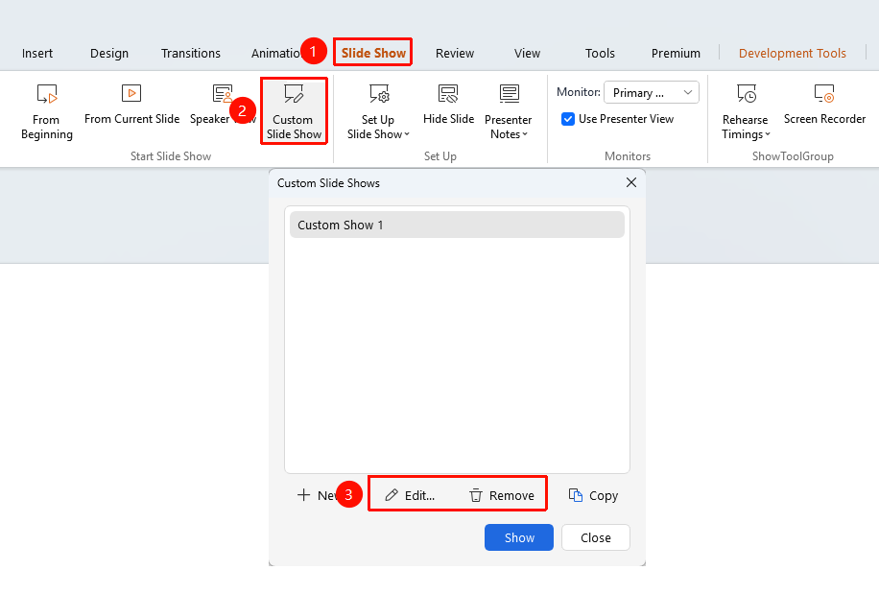Image resolution: width=879 pixels, height=594 pixels.
Task: Click the Close button in dialog
Action: tap(595, 537)
